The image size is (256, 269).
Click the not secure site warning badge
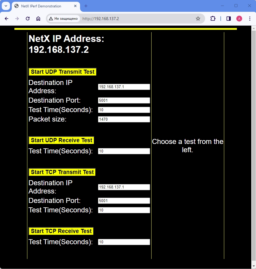coord(63,19)
